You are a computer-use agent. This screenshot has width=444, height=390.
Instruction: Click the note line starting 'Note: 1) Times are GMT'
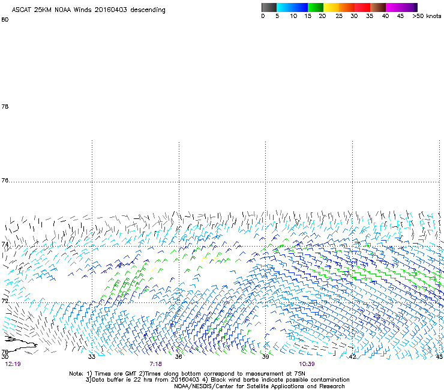pyautogui.click(x=187, y=374)
